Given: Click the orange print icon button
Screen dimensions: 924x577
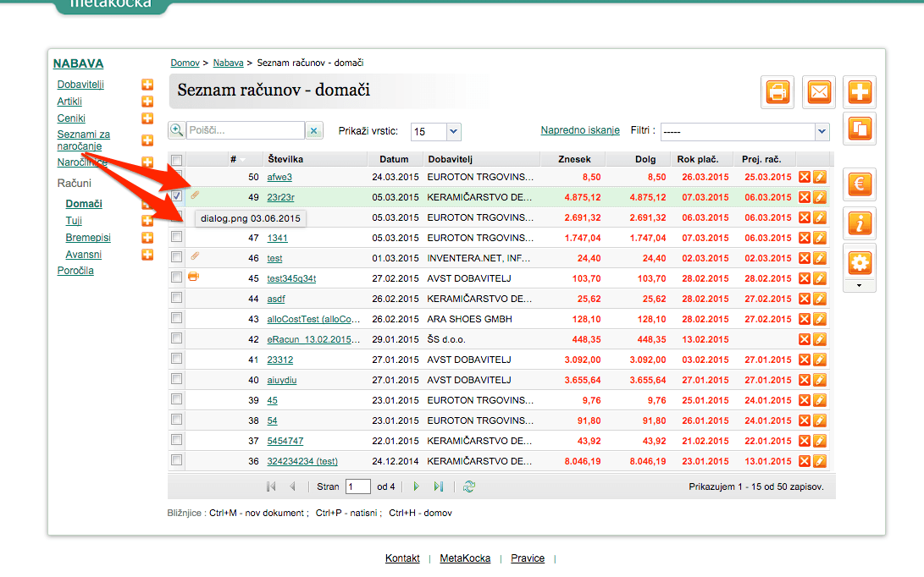Looking at the screenshot, I should pos(777,92).
